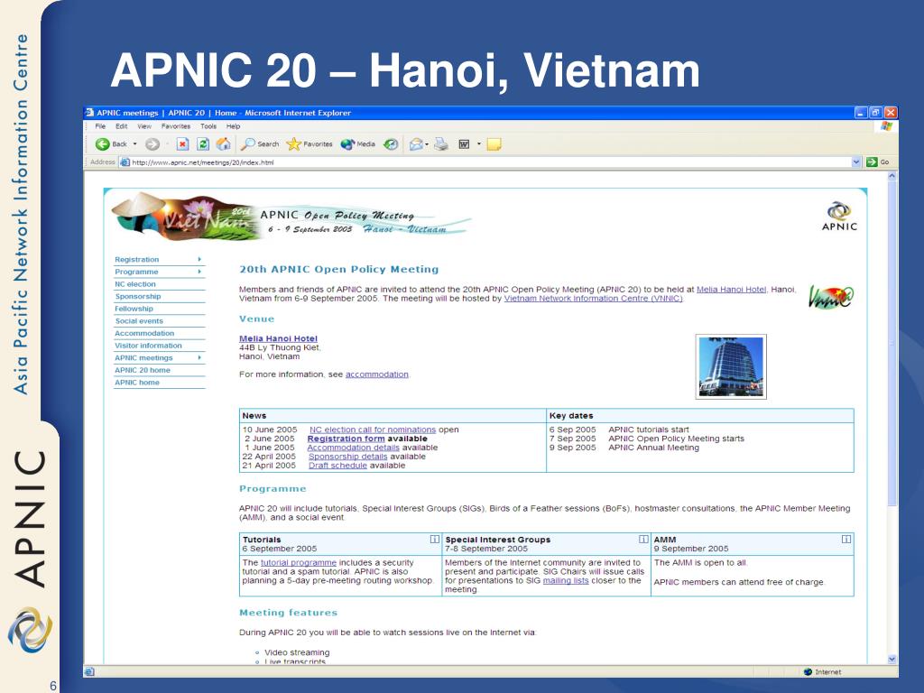The image size is (924, 693).
Task: Click the vertical scrollbar up arrow
Action: pyautogui.click(x=892, y=176)
